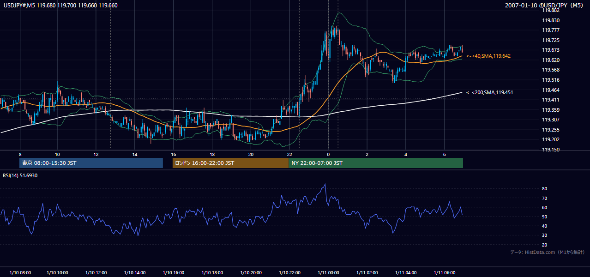This screenshot has height=277, width=590.
Task: Click hour label 16 under the price chart
Action: [174, 154]
